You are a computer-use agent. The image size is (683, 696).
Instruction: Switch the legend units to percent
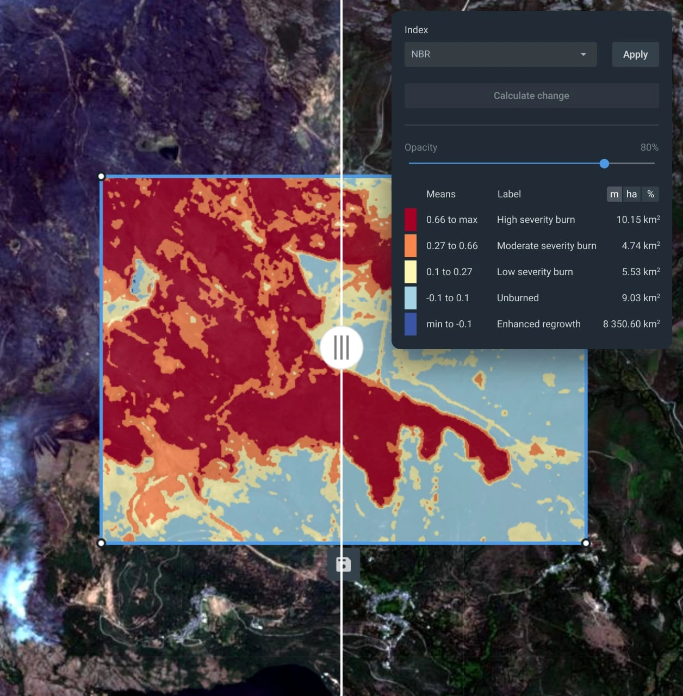650,194
